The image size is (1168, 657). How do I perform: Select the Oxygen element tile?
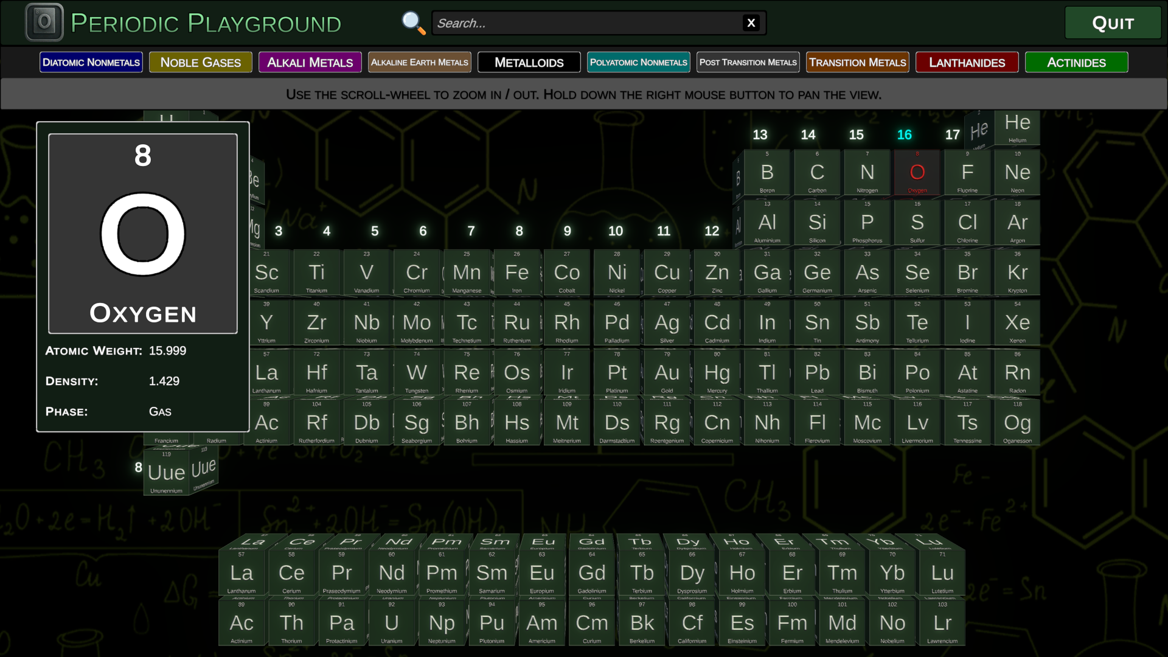point(917,173)
